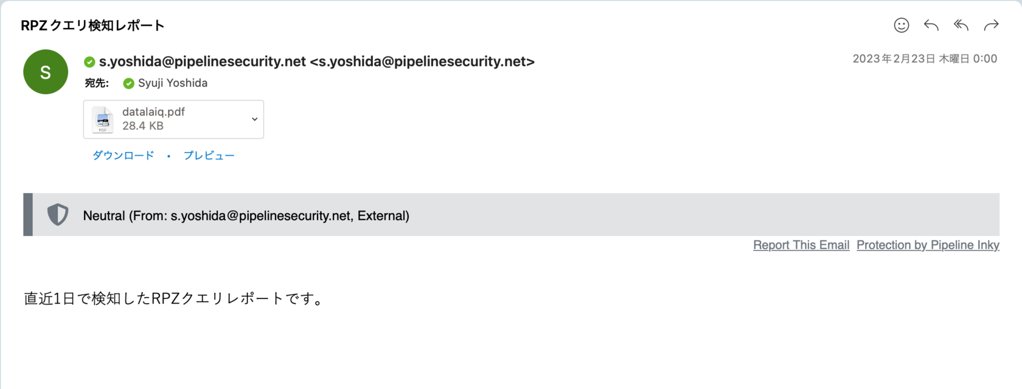Click the green S sender avatar
This screenshot has height=389, width=1022.
point(46,72)
